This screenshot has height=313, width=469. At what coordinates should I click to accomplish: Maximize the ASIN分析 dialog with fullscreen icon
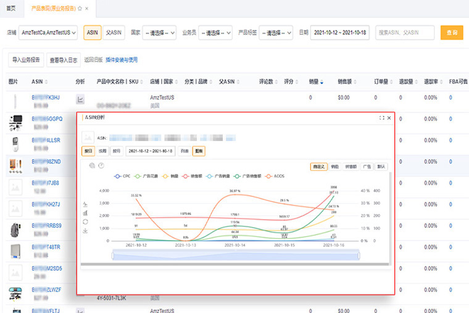[x=382, y=117]
